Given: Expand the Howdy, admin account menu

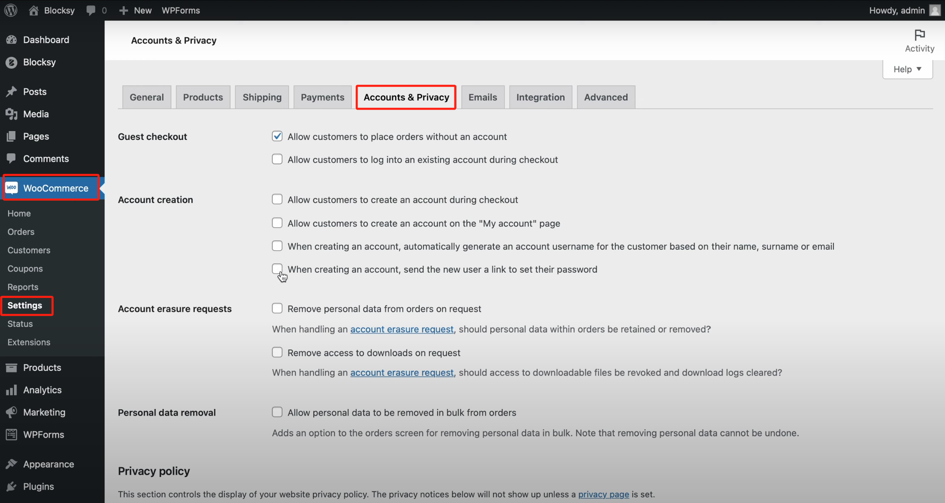Looking at the screenshot, I should [897, 10].
